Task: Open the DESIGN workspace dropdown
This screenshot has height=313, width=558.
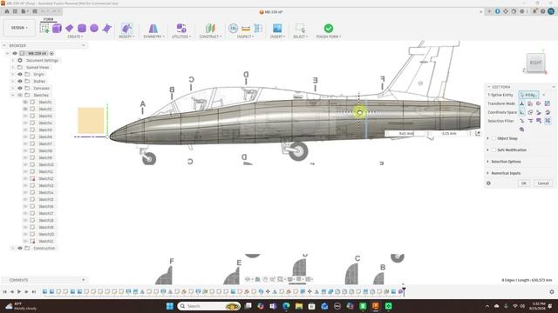Action: pyautogui.click(x=19, y=28)
